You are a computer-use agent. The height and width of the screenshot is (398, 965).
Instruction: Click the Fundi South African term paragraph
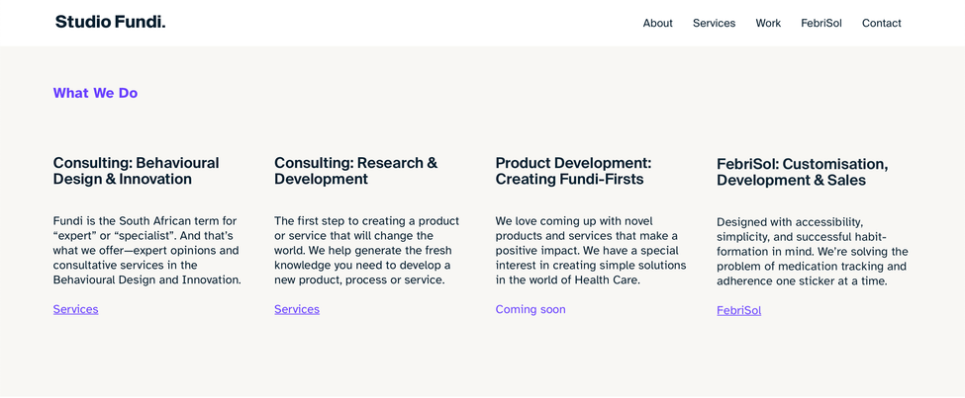click(147, 250)
